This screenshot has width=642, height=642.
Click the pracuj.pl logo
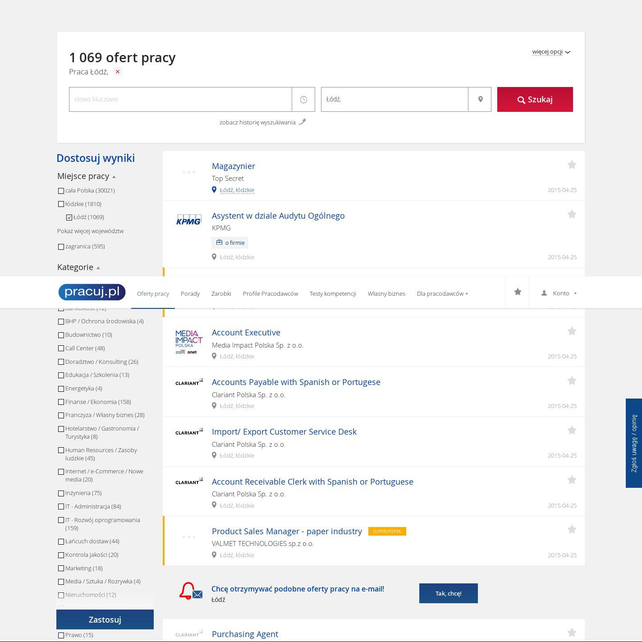(x=92, y=292)
